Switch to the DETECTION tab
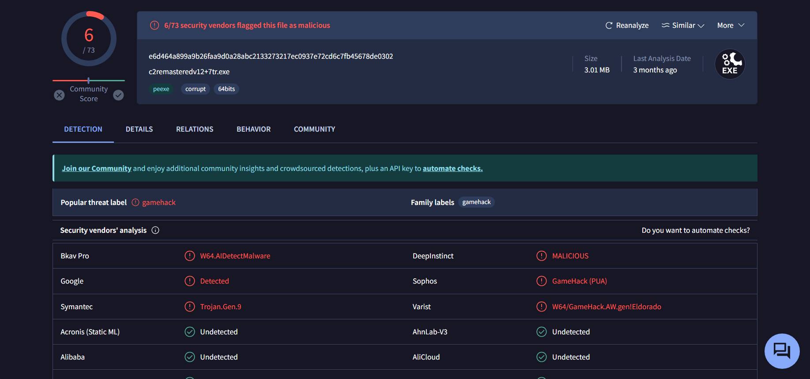 (83, 129)
